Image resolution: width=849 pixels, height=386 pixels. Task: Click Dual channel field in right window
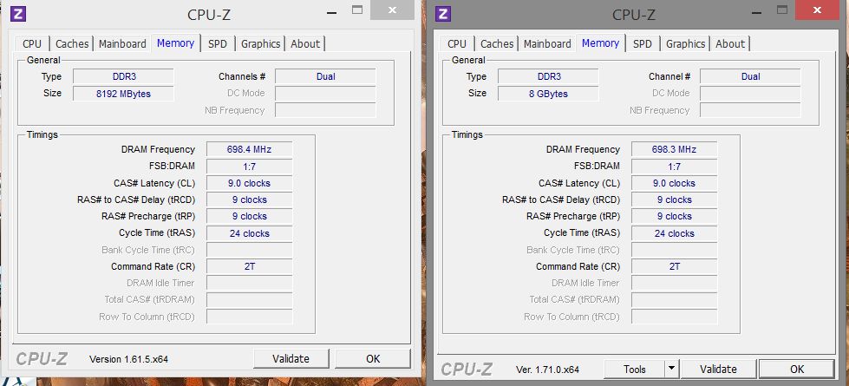pyautogui.click(x=750, y=76)
